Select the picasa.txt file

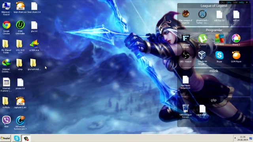pyautogui.click(x=20, y=84)
